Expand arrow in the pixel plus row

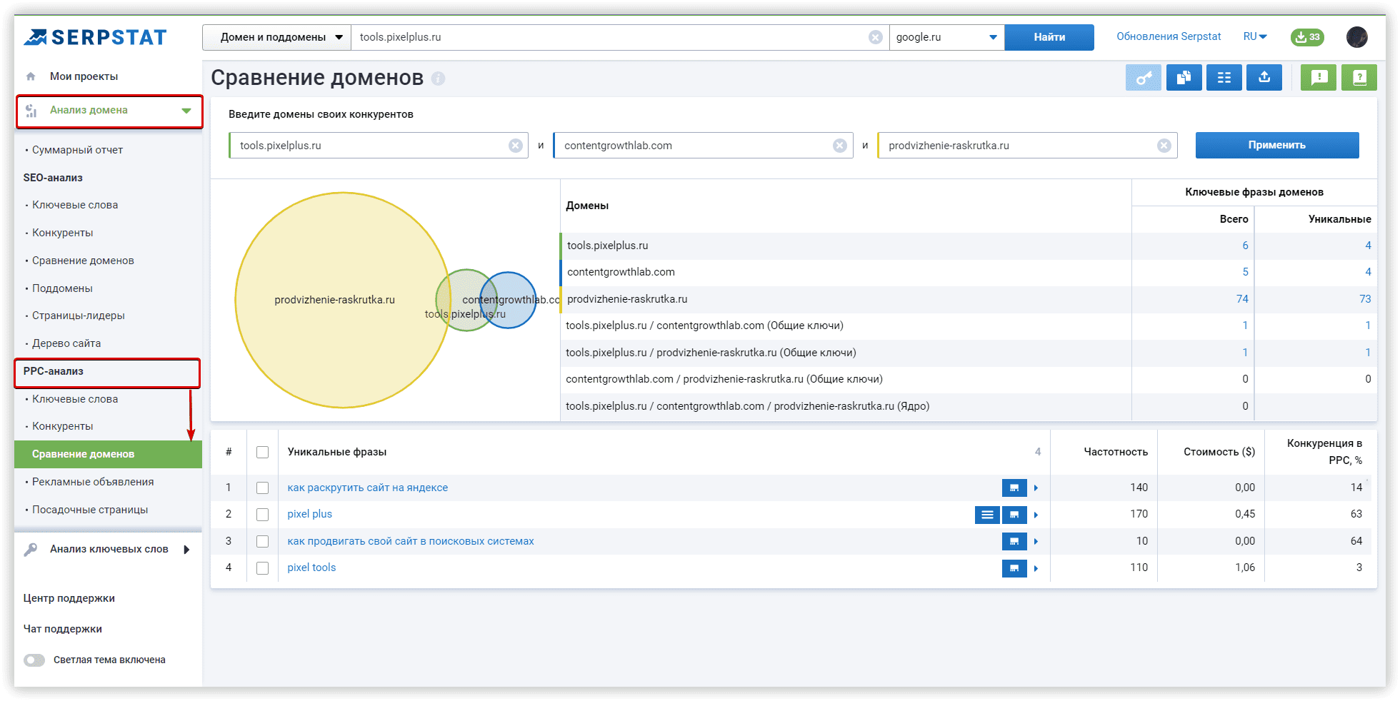point(1036,515)
